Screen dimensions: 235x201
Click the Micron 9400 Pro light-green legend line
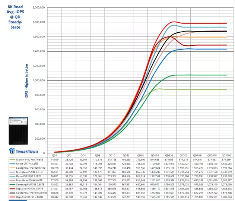12,160
